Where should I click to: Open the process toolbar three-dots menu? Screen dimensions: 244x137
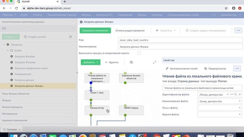click(238, 30)
